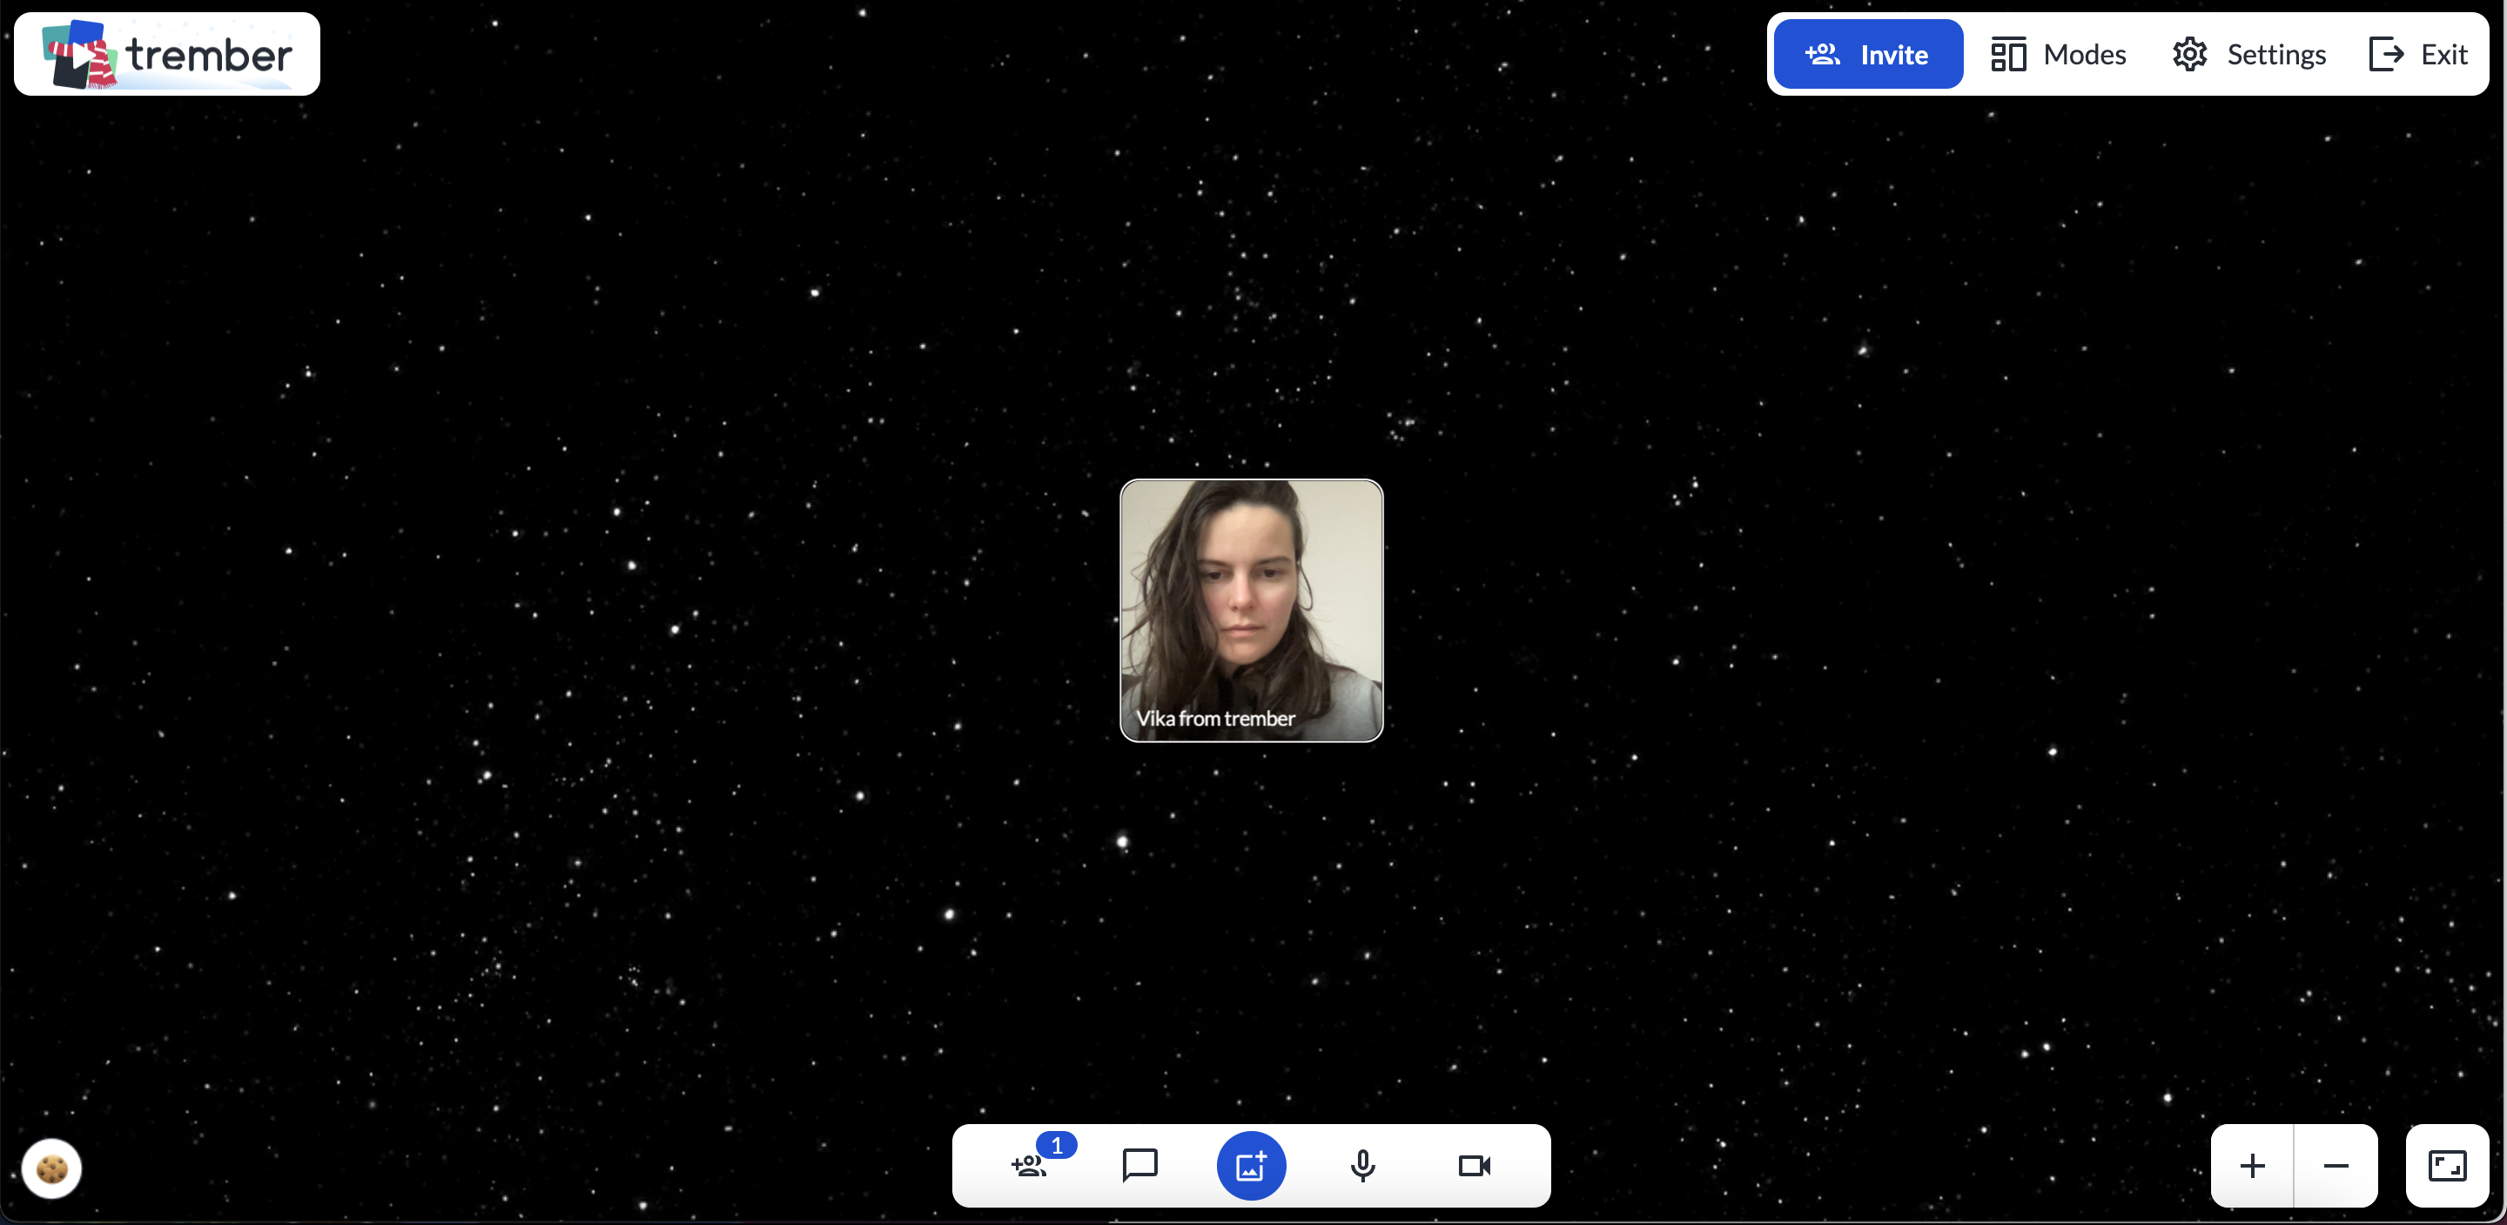Viewport: 2507px width, 1225px height.
Task: Toggle the camera
Action: point(1475,1166)
